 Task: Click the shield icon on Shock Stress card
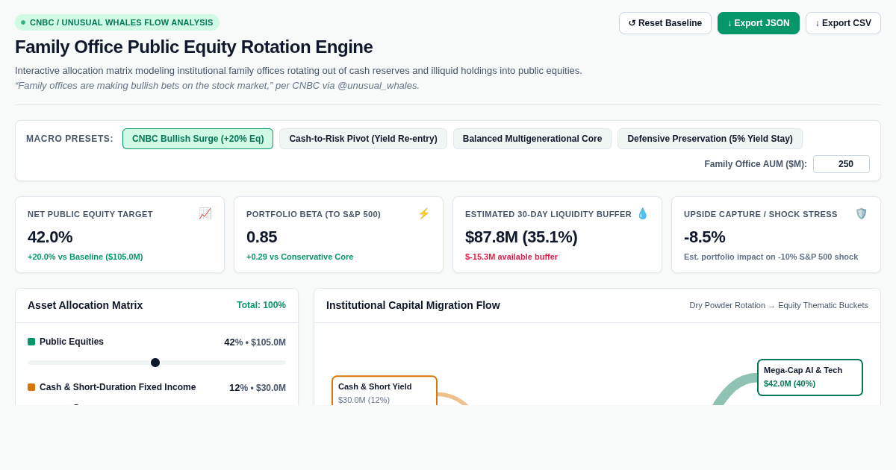point(862,213)
